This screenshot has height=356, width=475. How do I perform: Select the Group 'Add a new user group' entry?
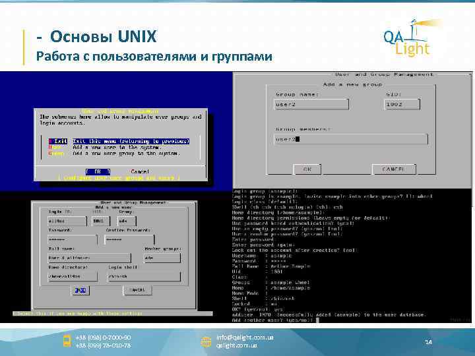115,154
